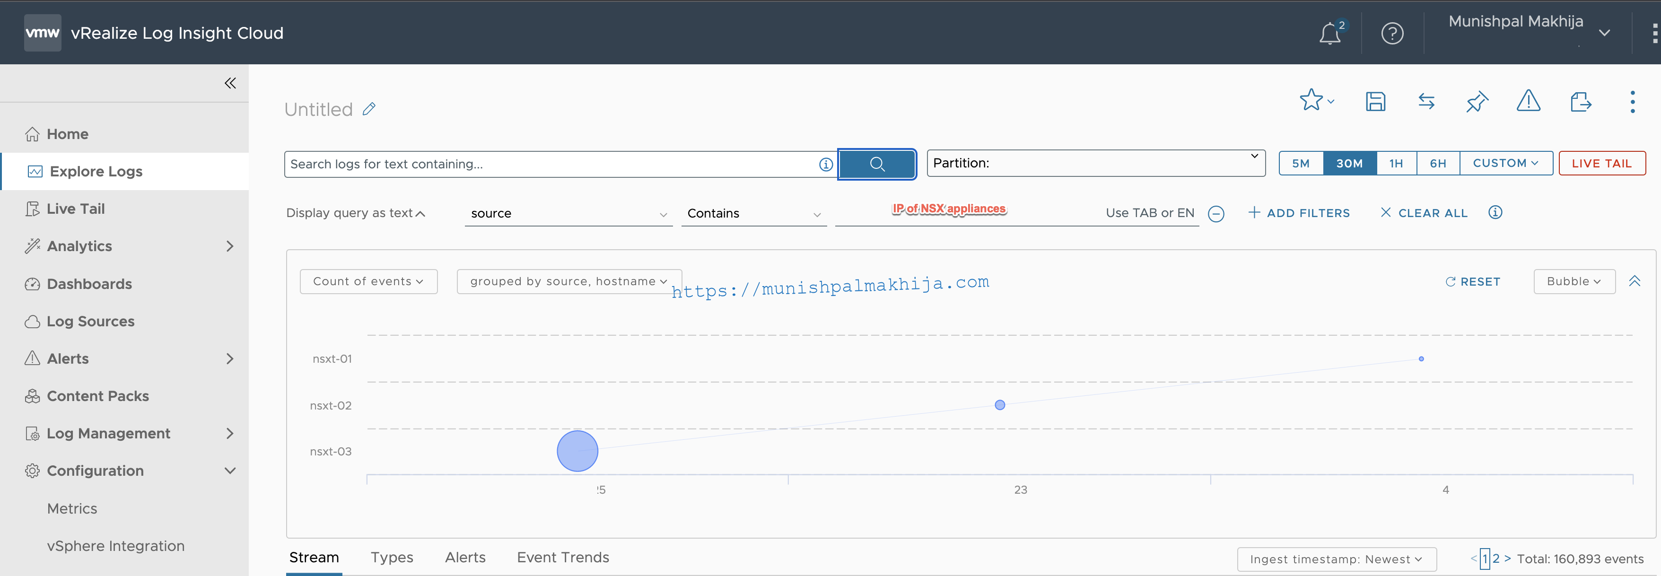Run search with magnifier button
The image size is (1661, 576).
pos(877,164)
